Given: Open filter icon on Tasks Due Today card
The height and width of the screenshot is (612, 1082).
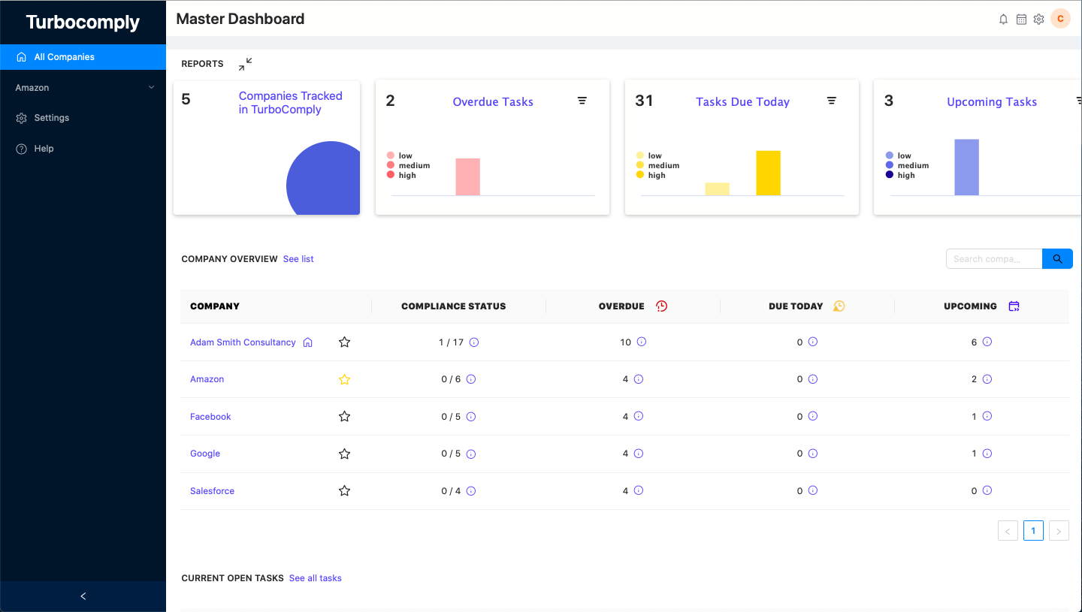Looking at the screenshot, I should point(832,101).
